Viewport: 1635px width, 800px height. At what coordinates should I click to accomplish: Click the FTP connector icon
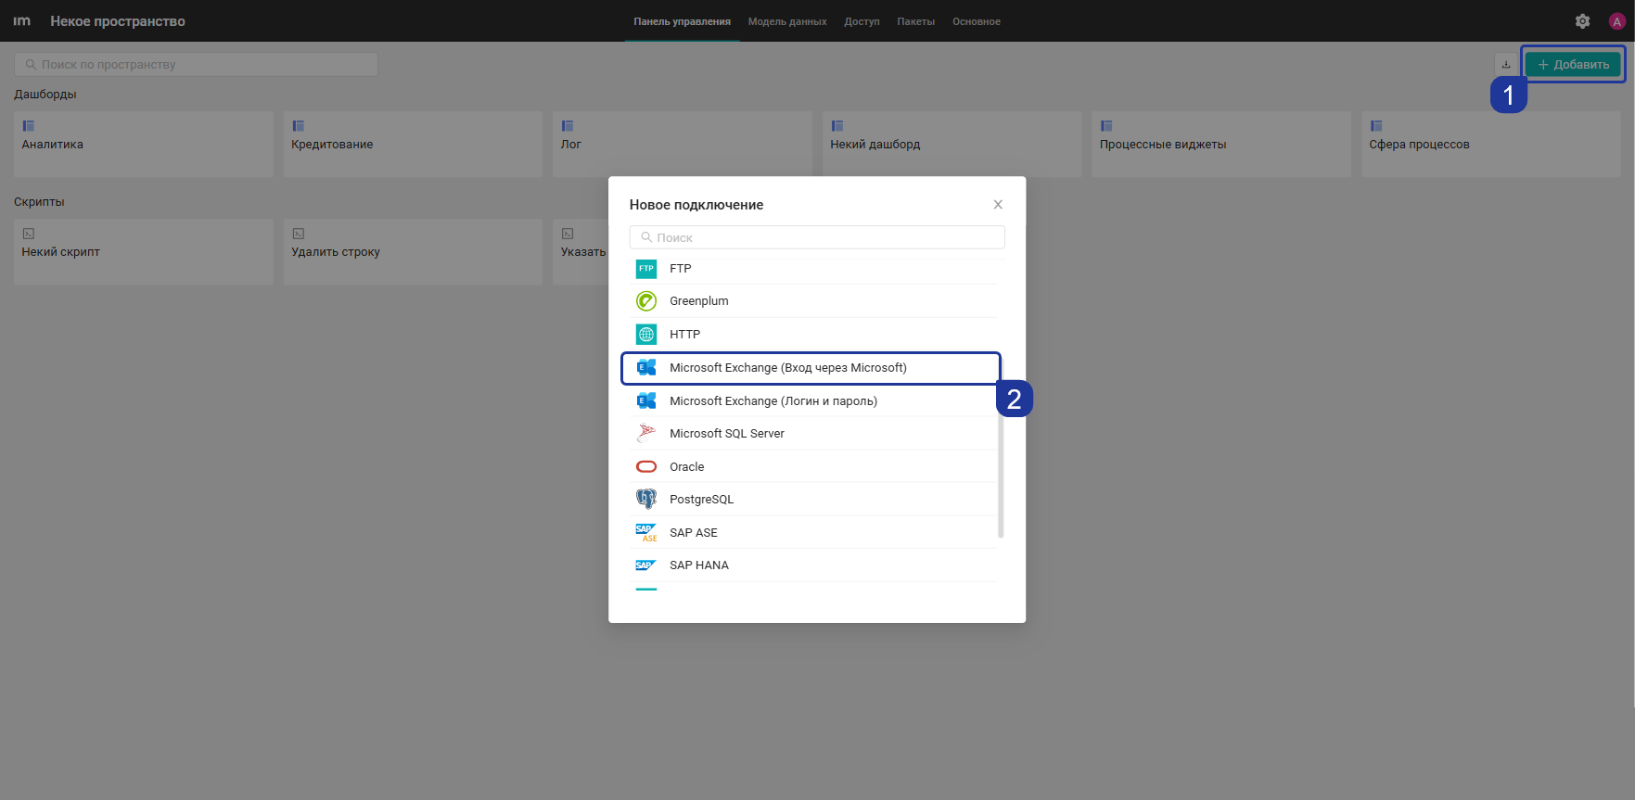(646, 269)
